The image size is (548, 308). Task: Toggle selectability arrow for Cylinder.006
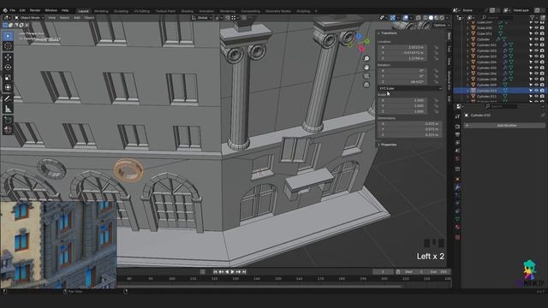click(531, 74)
